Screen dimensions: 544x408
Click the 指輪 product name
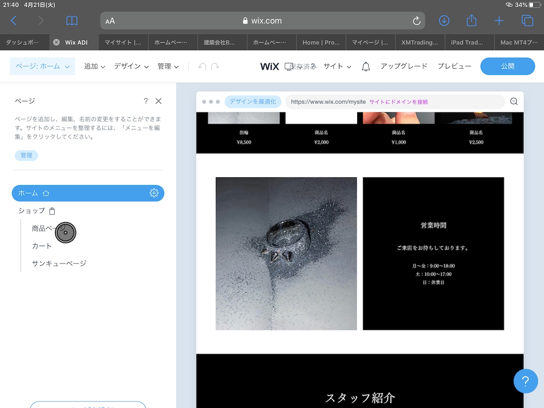pyautogui.click(x=244, y=132)
